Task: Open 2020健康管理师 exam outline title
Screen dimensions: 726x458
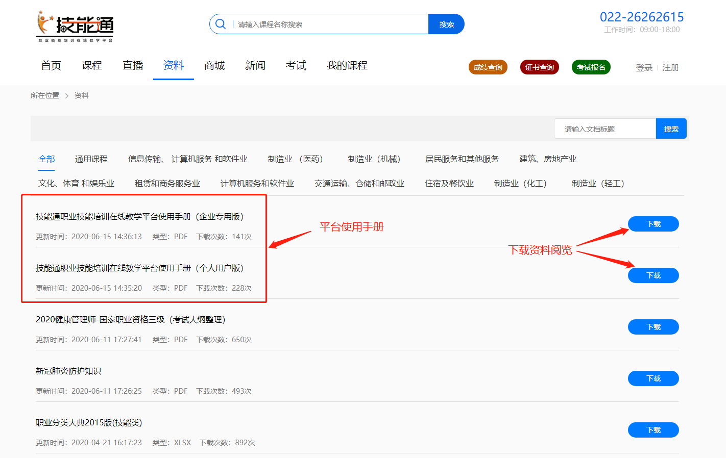Action: [x=130, y=320]
